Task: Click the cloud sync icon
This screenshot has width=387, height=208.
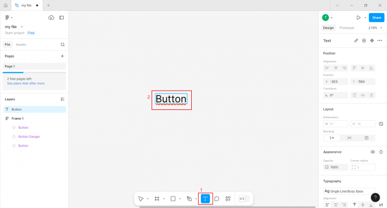Action: coord(51,18)
